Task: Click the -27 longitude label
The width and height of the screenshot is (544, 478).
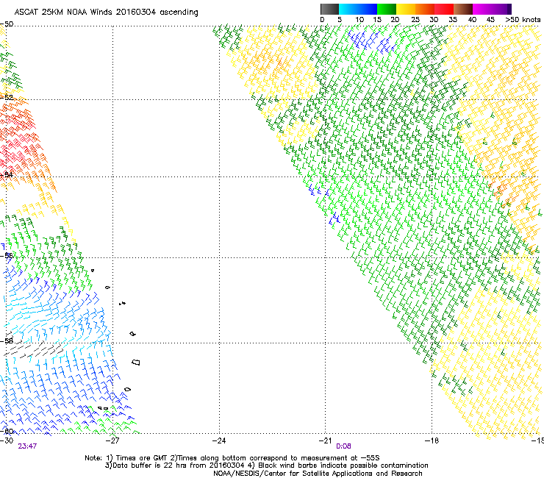Action: 112,440
